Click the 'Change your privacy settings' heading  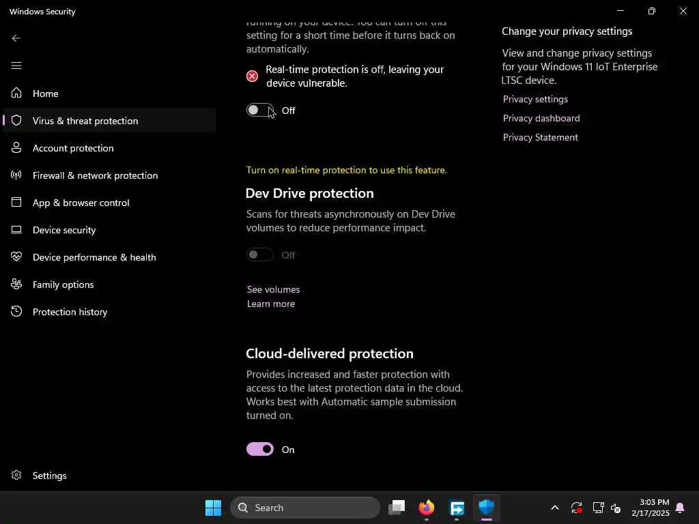click(x=567, y=31)
